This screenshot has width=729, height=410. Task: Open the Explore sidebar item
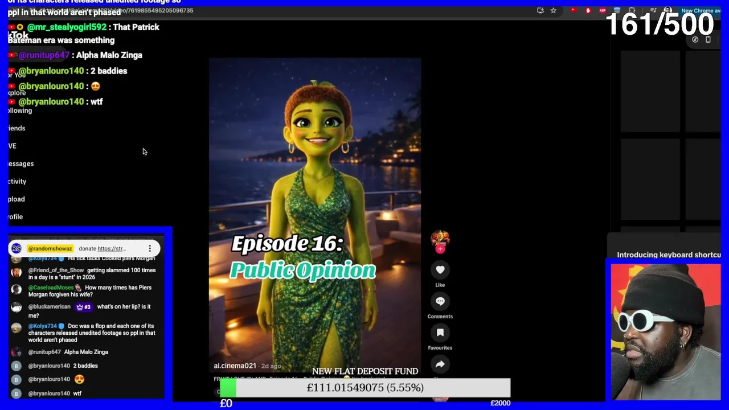17,93
